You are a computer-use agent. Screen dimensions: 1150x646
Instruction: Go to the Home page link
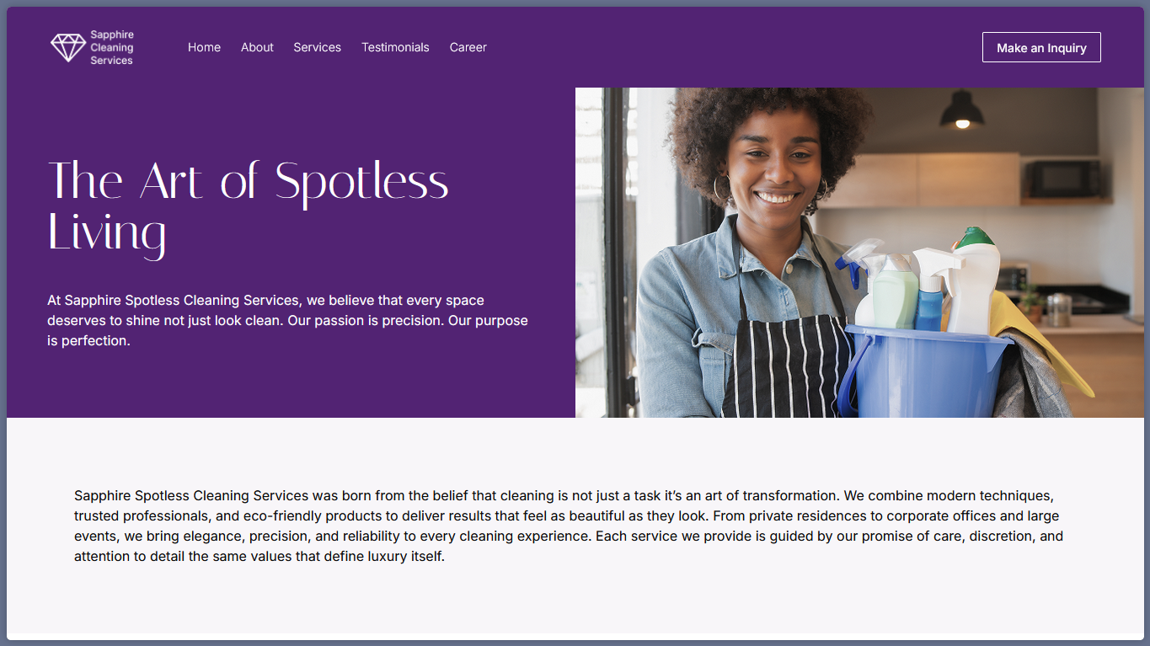(x=204, y=47)
